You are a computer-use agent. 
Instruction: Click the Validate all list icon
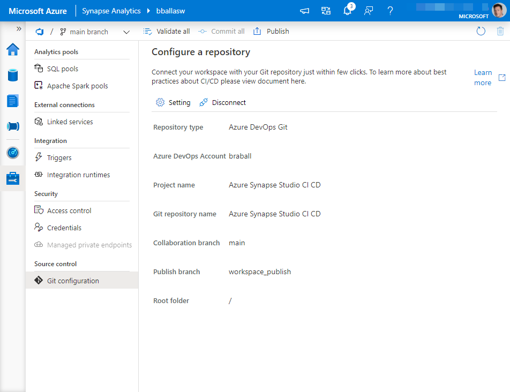(x=147, y=31)
